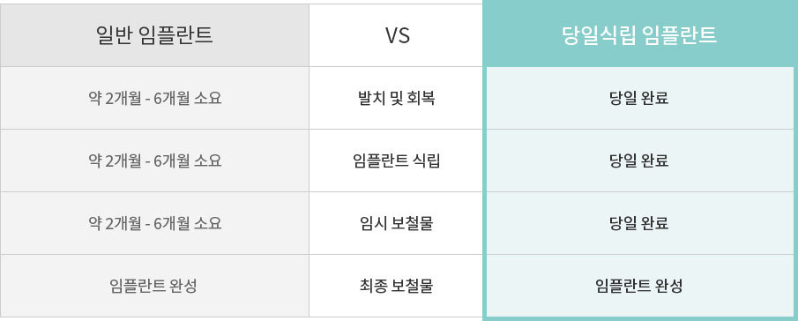
Task: Click 약 2개월 - 6개월 소요 in 임플란트 식립 row
Action: (x=154, y=160)
